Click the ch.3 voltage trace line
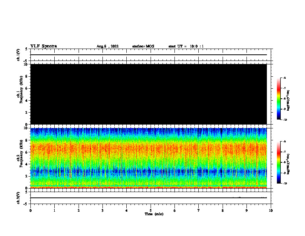The width and height of the screenshot is (305, 236). click(x=149, y=198)
